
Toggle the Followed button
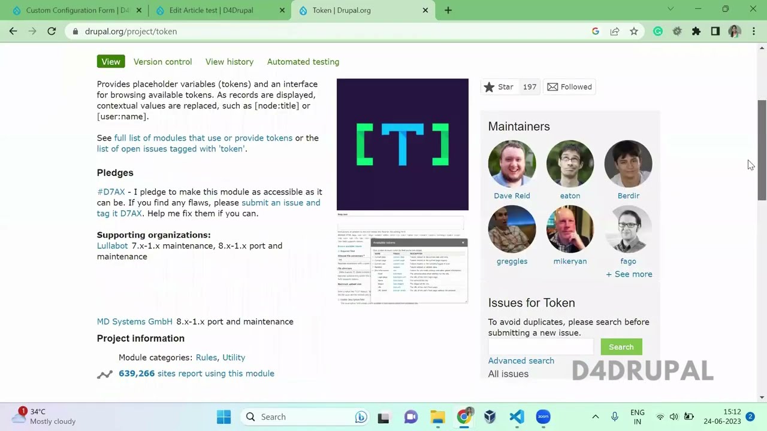click(570, 87)
